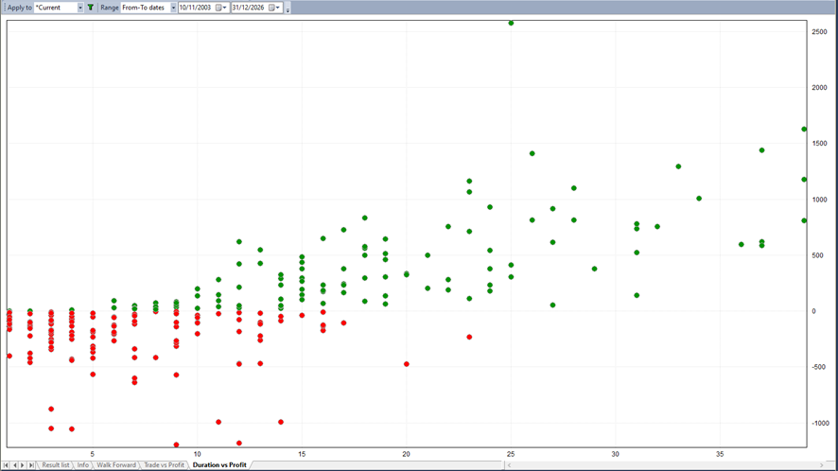This screenshot has width=838, height=471.
Task: Open the toolbar overflow options arrow
Action: coord(288,9)
